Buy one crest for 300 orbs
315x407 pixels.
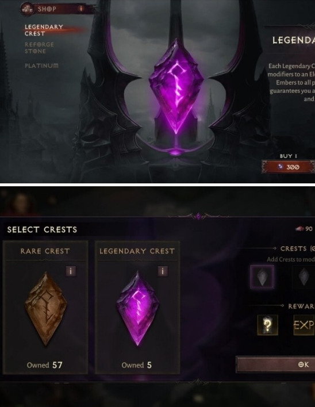[289, 167]
